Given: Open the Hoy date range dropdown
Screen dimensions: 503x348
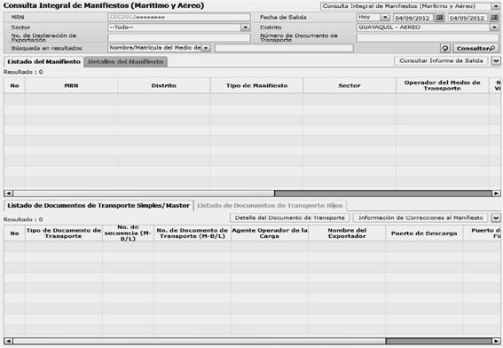Looking at the screenshot, I should pyautogui.click(x=385, y=18).
